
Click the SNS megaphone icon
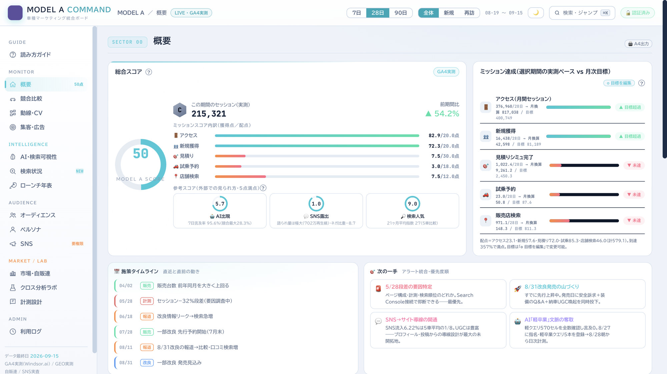pyautogui.click(x=13, y=244)
